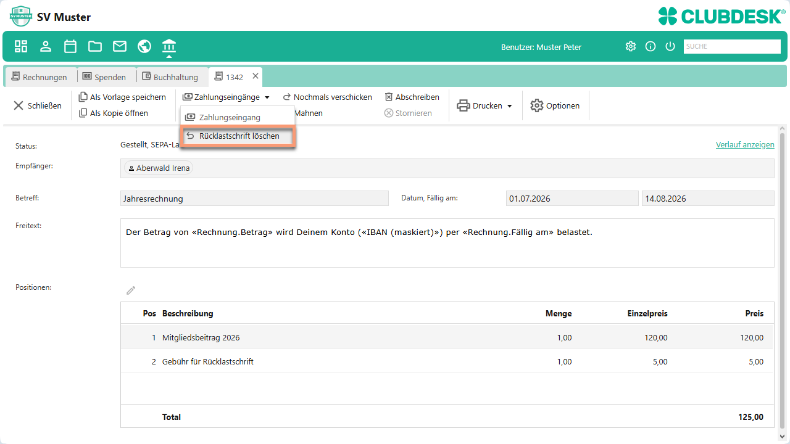Click the pencil icon to edit Positionen
The height and width of the screenshot is (444, 790).
tap(131, 290)
